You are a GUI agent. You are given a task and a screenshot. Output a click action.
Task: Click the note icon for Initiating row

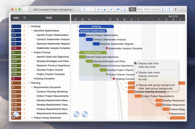pos(24,26)
